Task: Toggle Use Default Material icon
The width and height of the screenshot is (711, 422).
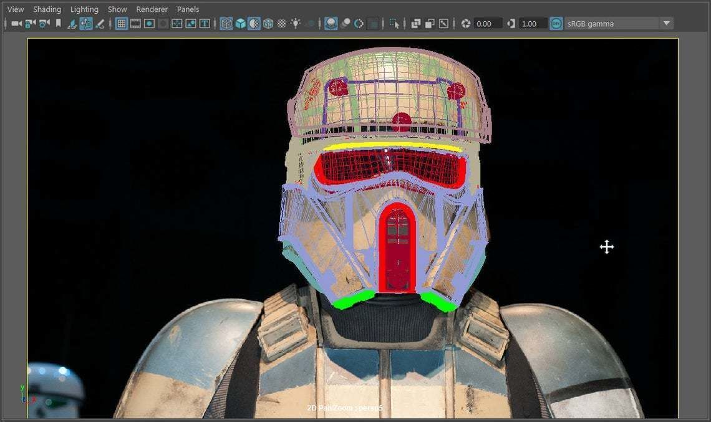Action: pos(254,24)
